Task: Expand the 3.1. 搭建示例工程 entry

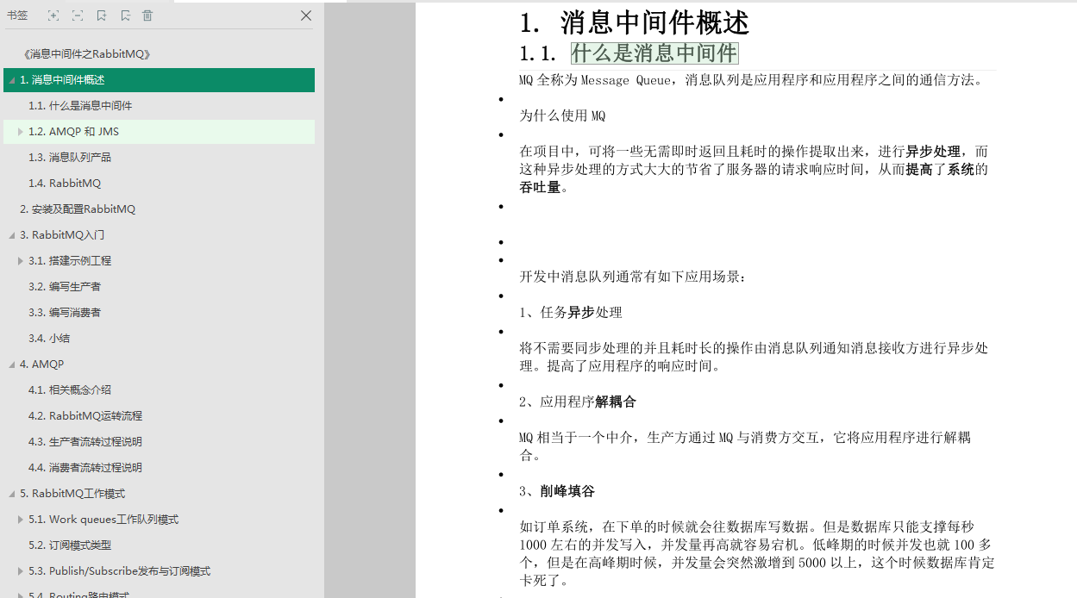Action: (x=19, y=260)
